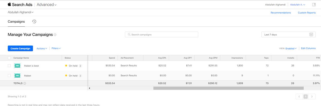The width and height of the screenshot is (321, 106).
Task: Click the Showing 1-2 of 2 text
Action: 17,96
